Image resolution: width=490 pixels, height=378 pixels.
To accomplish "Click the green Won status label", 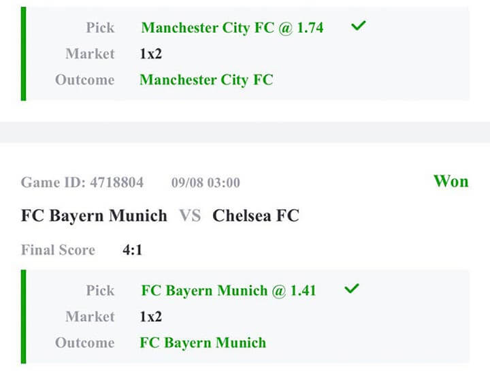I will pyautogui.click(x=451, y=181).
